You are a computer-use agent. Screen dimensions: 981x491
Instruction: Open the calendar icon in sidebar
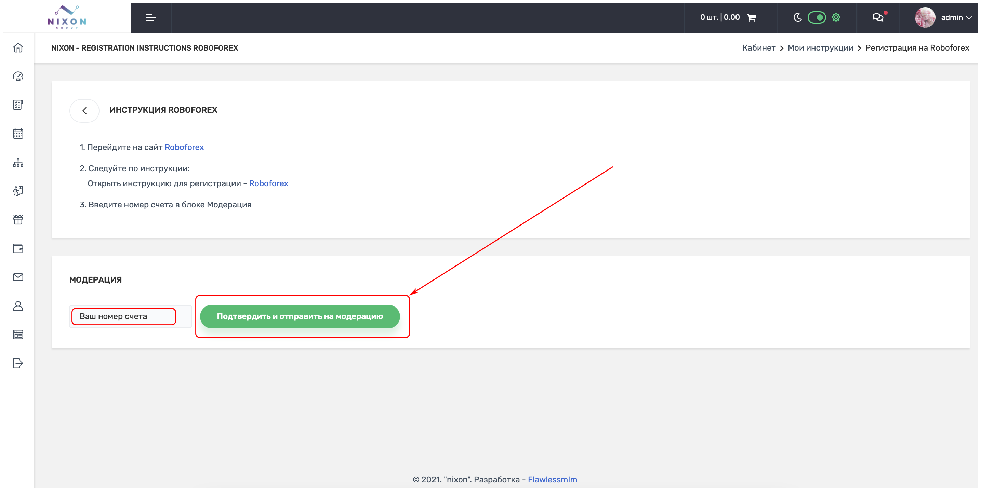[18, 134]
